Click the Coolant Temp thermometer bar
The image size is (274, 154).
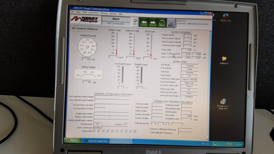pos(116,43)
